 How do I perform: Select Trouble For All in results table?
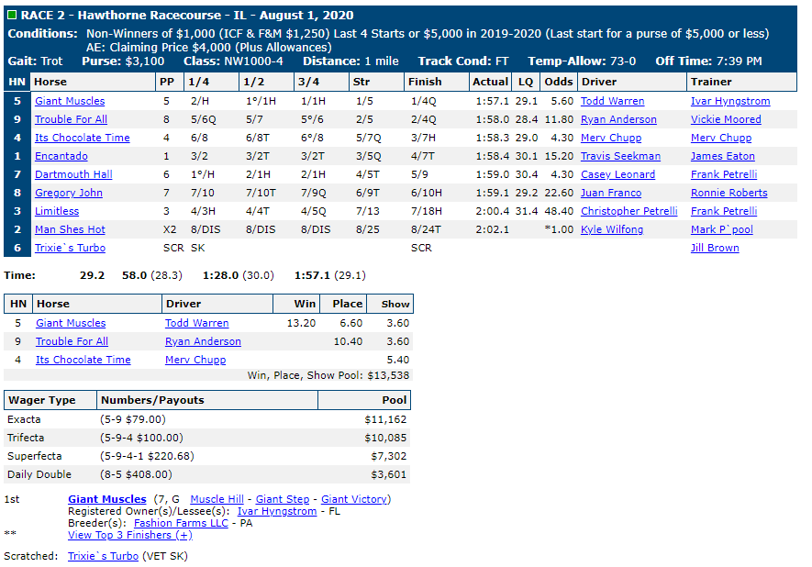(x=71, y=119)
